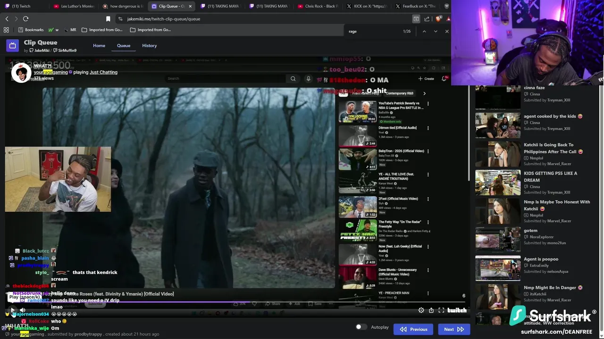Image resolution: width=604 pixels, height=339 pixels.
Task: Switch to the KICK on X tab
Action: [366, 6]
